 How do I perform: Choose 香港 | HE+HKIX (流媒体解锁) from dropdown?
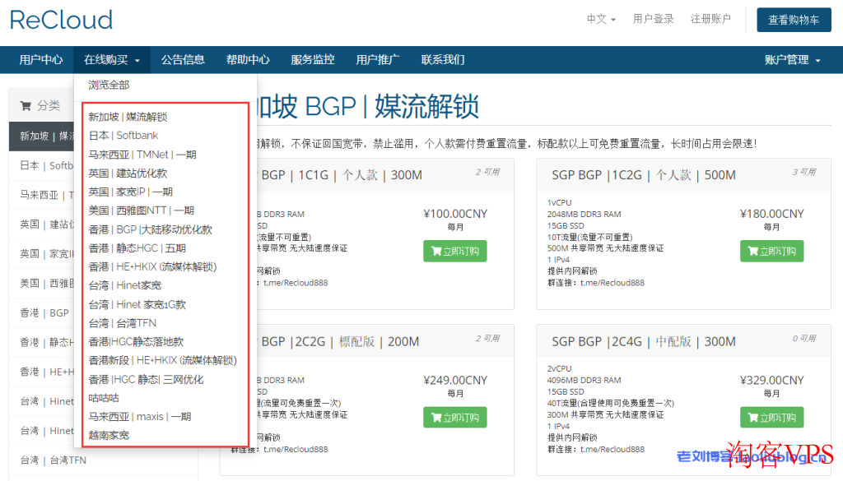pos(152,266)
